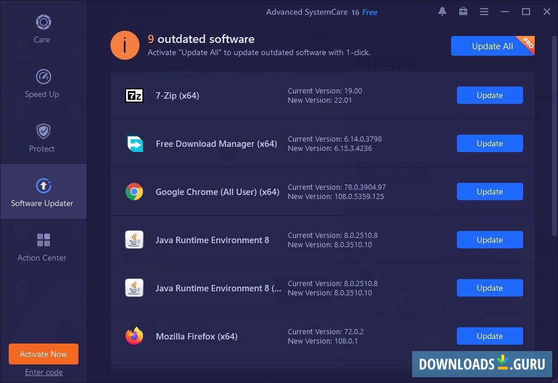Update Google Chrome (All User)

489,191
